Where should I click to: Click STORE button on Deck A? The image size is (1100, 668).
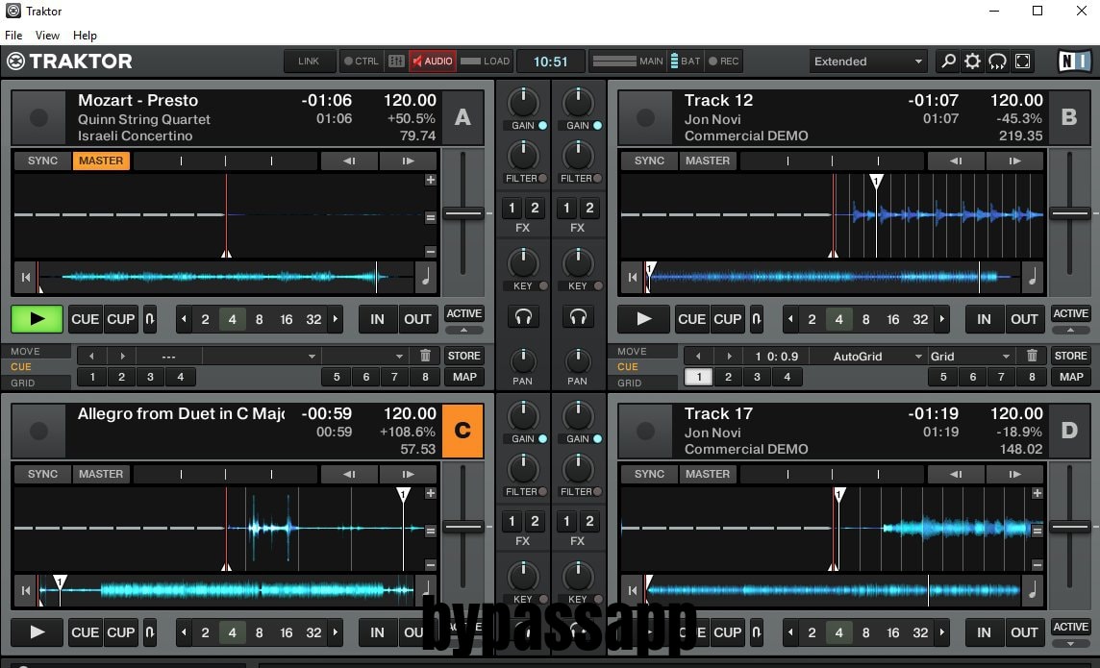pyautogui.click(x=463, y=356)
